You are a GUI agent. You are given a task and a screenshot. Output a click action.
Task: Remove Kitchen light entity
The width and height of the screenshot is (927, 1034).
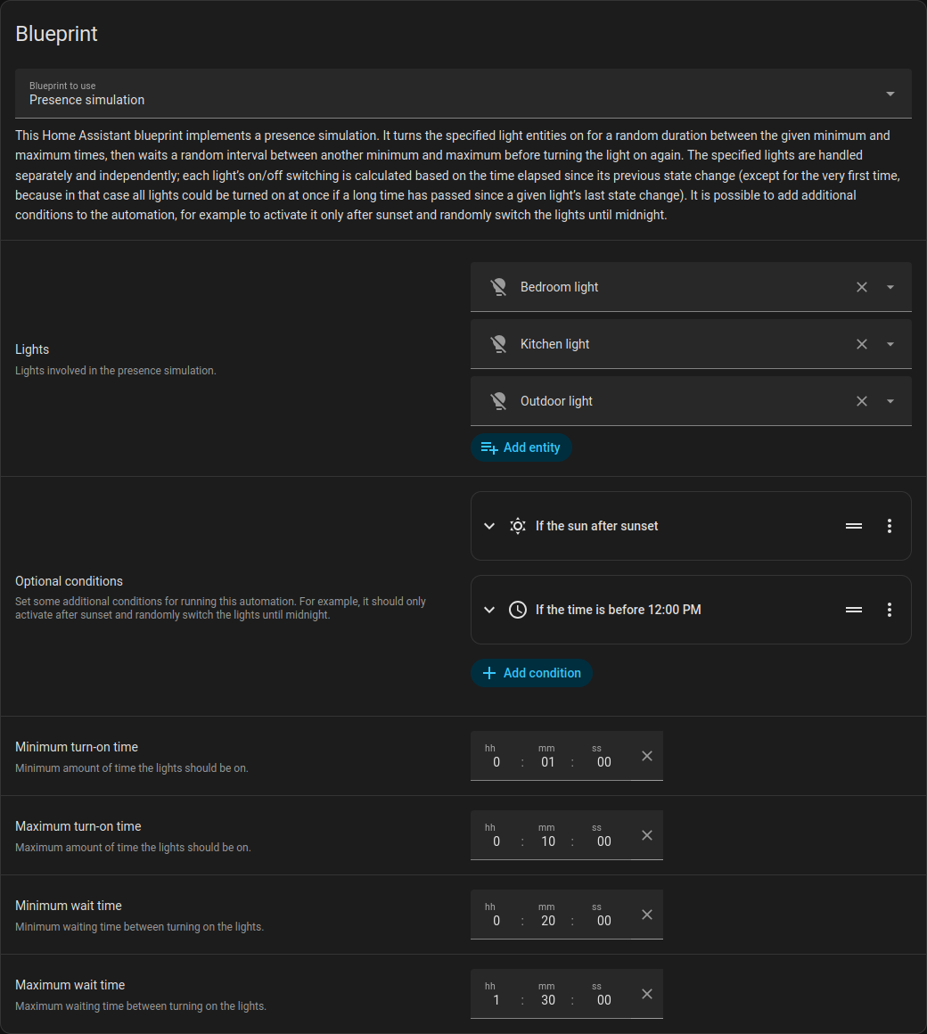(x=862, y=344)
